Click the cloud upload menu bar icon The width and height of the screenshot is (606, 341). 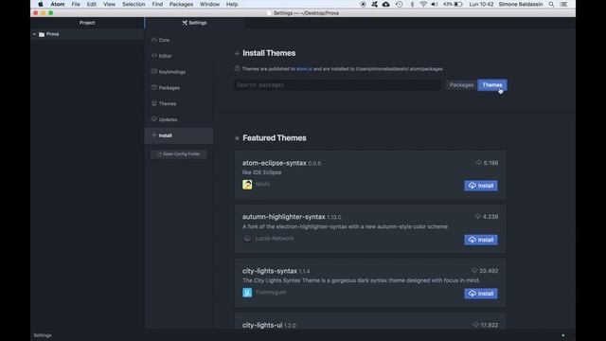click(386, 4)
